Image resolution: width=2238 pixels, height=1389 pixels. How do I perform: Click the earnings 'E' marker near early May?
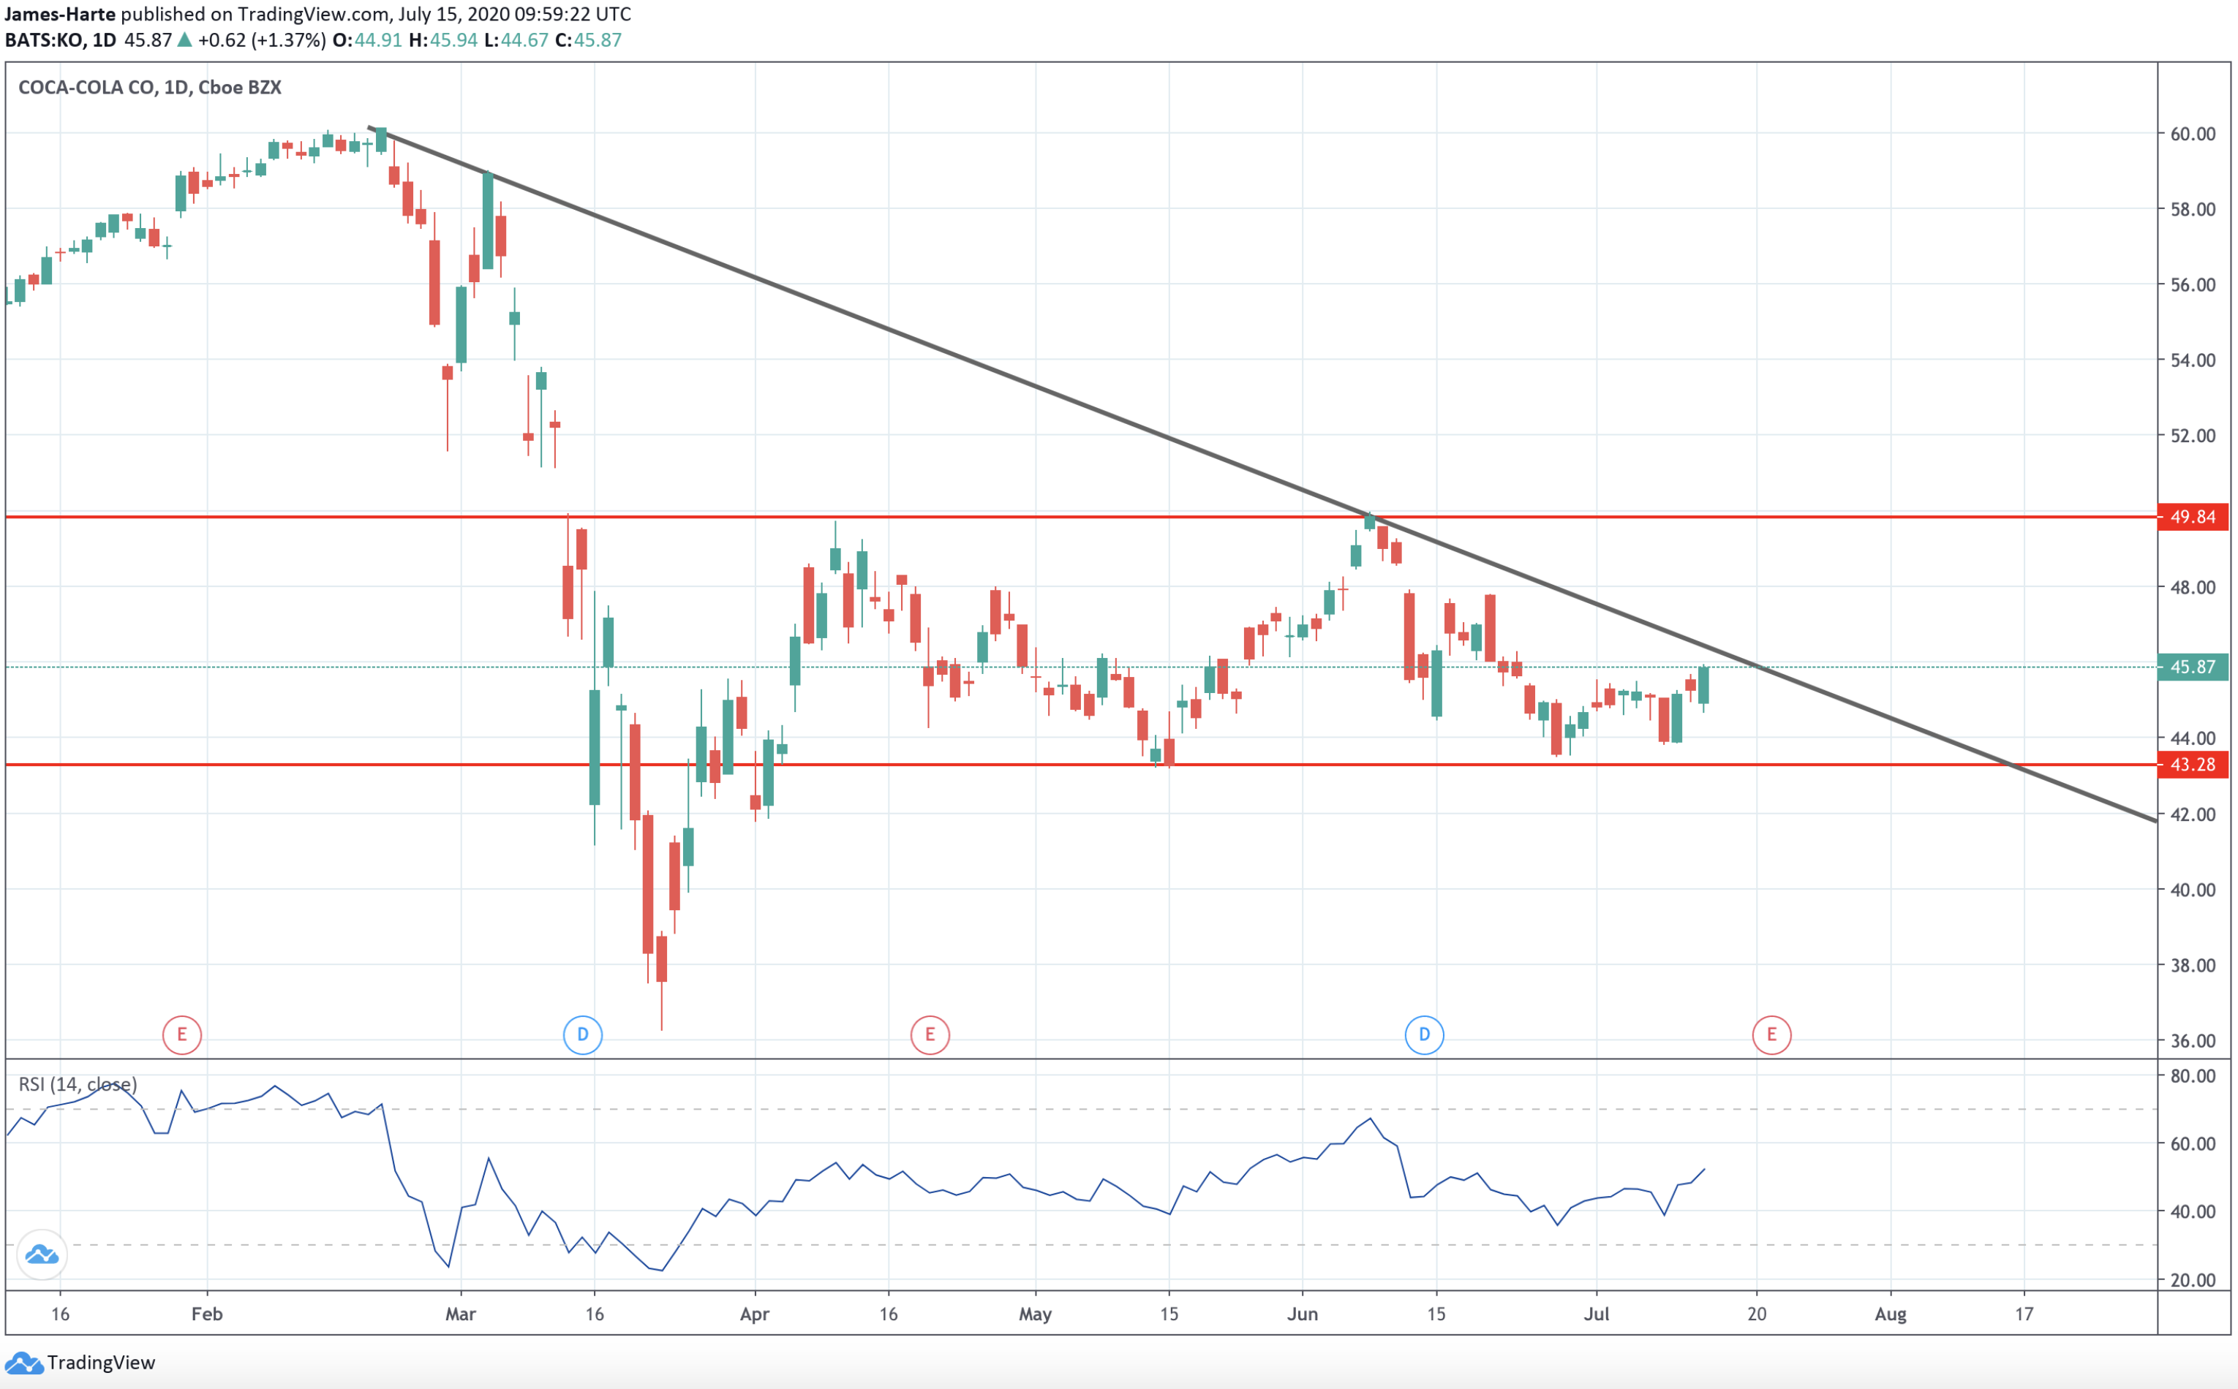(929, 1034)
